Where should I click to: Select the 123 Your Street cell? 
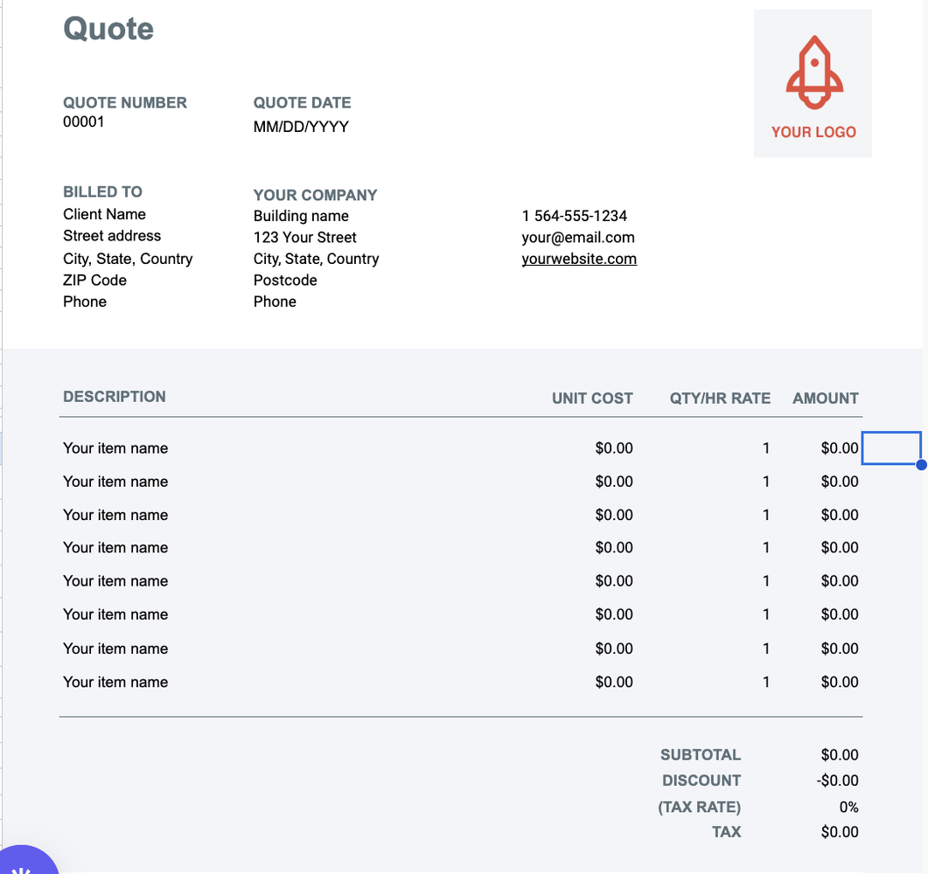304,237
